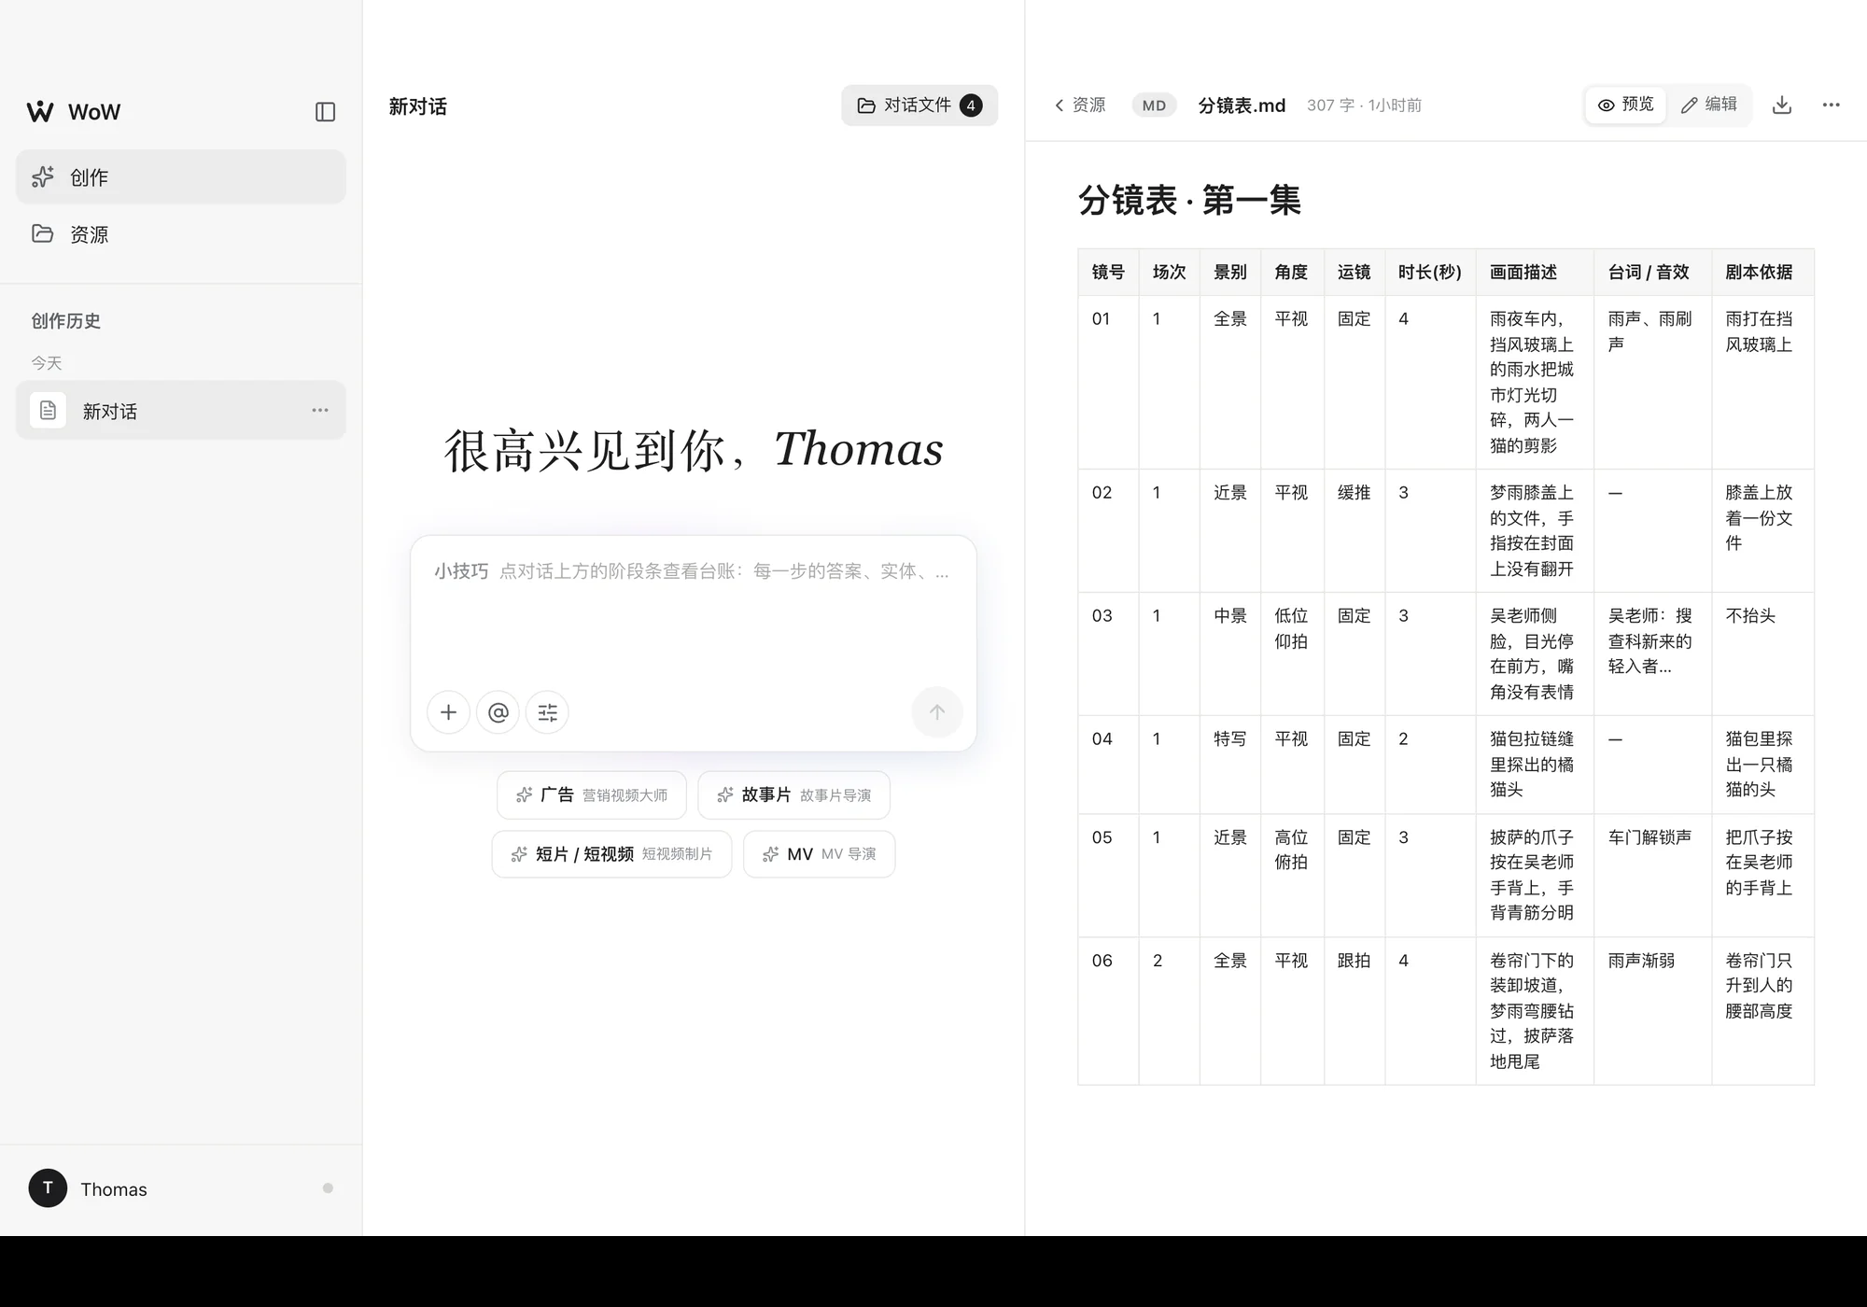Click the 台词 / 音效 column header

click(x=1652, y=272)
